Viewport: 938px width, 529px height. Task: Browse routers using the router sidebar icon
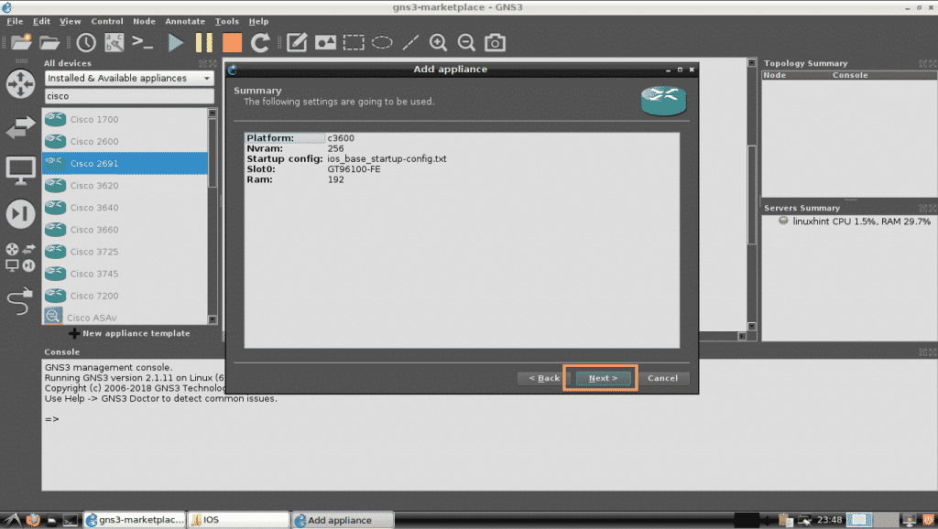(x=20, y=84)
